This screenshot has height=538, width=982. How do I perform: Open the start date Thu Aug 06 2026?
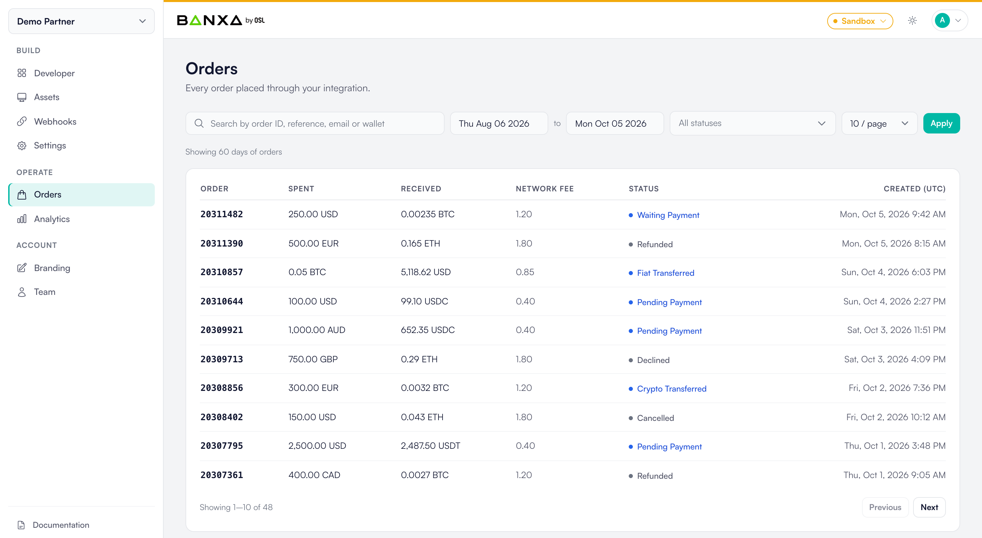[x=499, y=123]
